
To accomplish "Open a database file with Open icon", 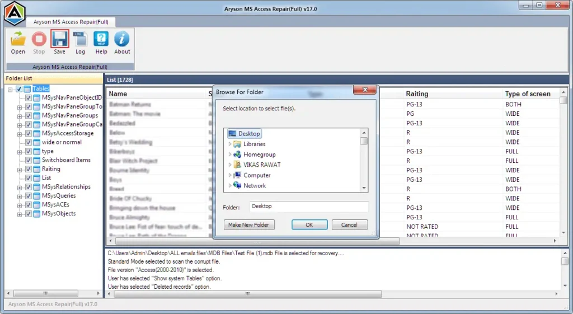I will tap(18, 39).
